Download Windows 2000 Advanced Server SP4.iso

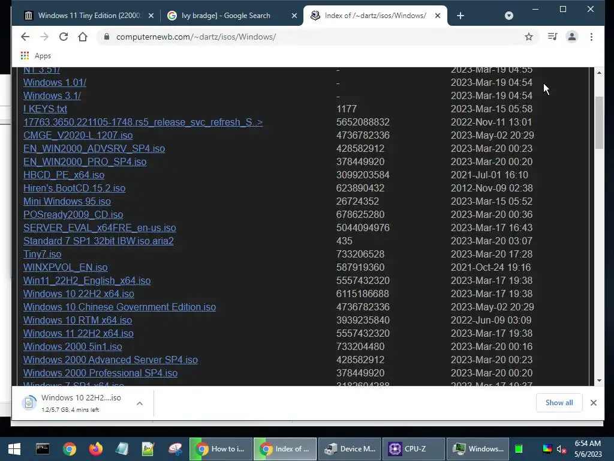click(x=110, y=360)
